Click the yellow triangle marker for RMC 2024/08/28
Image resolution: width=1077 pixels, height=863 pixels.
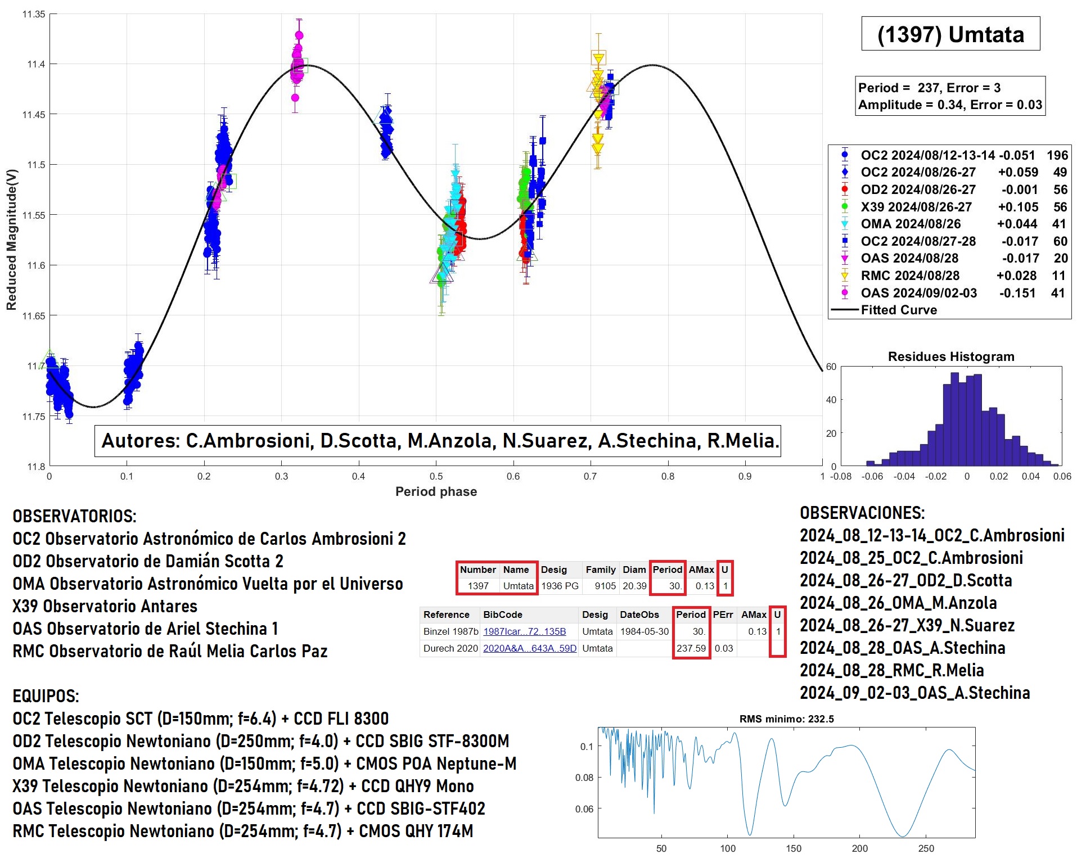(844, 275)
